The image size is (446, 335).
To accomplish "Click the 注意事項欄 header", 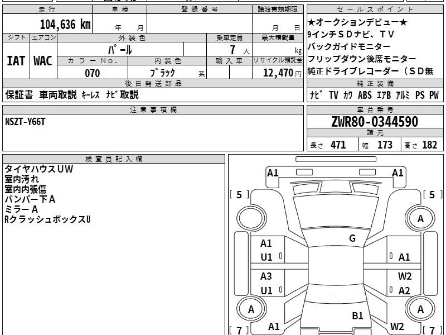I will coord(153,109).
